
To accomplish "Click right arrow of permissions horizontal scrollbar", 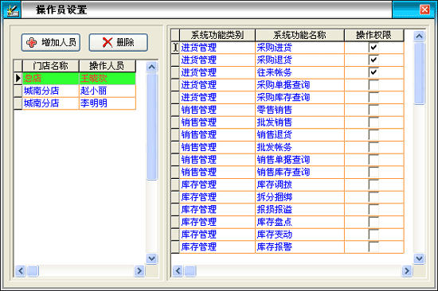I will click(x=407, y=270).
